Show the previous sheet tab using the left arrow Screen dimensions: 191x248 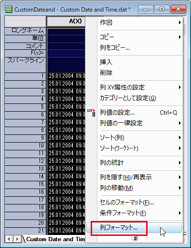pos(9,239)
